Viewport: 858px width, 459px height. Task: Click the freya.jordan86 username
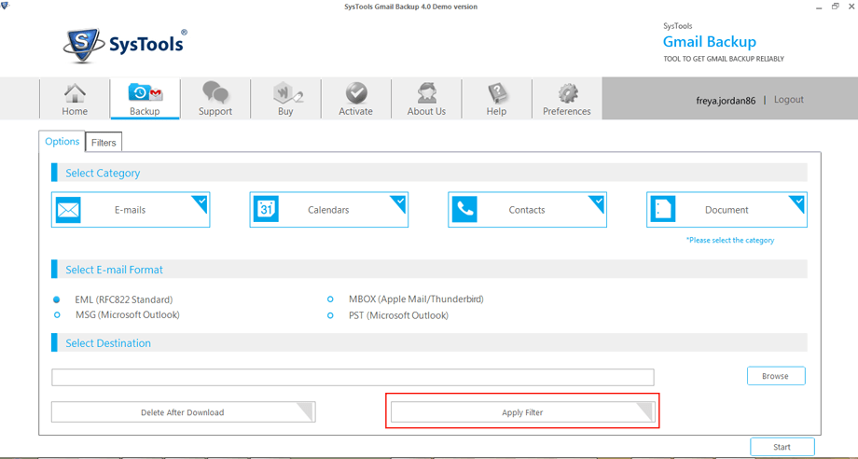(x=726, y=101)
